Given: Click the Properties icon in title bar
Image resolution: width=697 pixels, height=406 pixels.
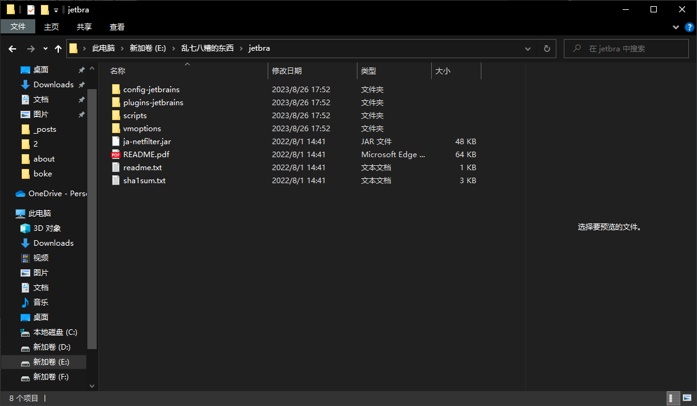Looking at the screenshot, I should [31, 10].
